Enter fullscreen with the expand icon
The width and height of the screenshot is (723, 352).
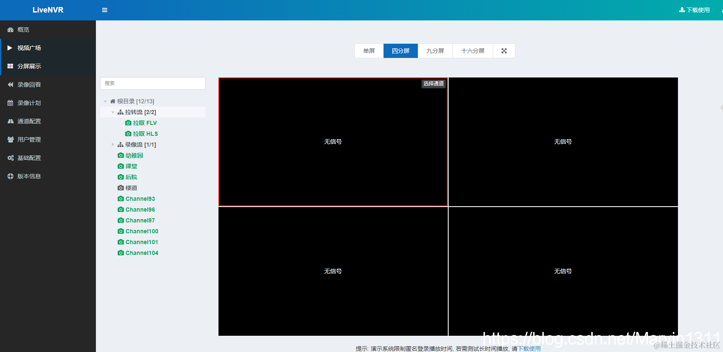504,51
